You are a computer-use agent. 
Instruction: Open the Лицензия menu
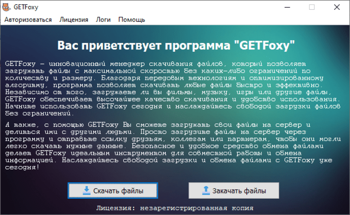[x=74, y=20]
